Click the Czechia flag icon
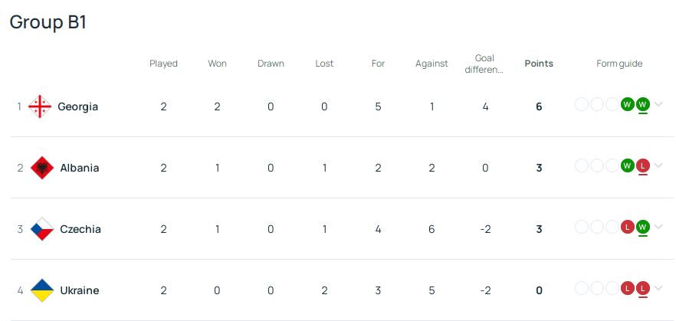Screen dimensions: 676x321 pos(42,229)
